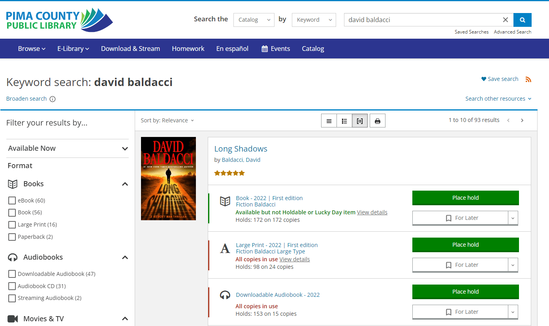Open the Catalog nav item
Image resolution: width=549 pixels, height=326 pixels.
313,49
